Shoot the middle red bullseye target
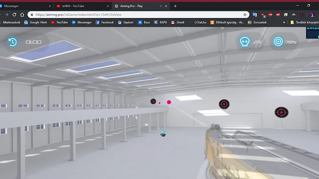Viewport: 319px width, 179px height. coord(224,104)
